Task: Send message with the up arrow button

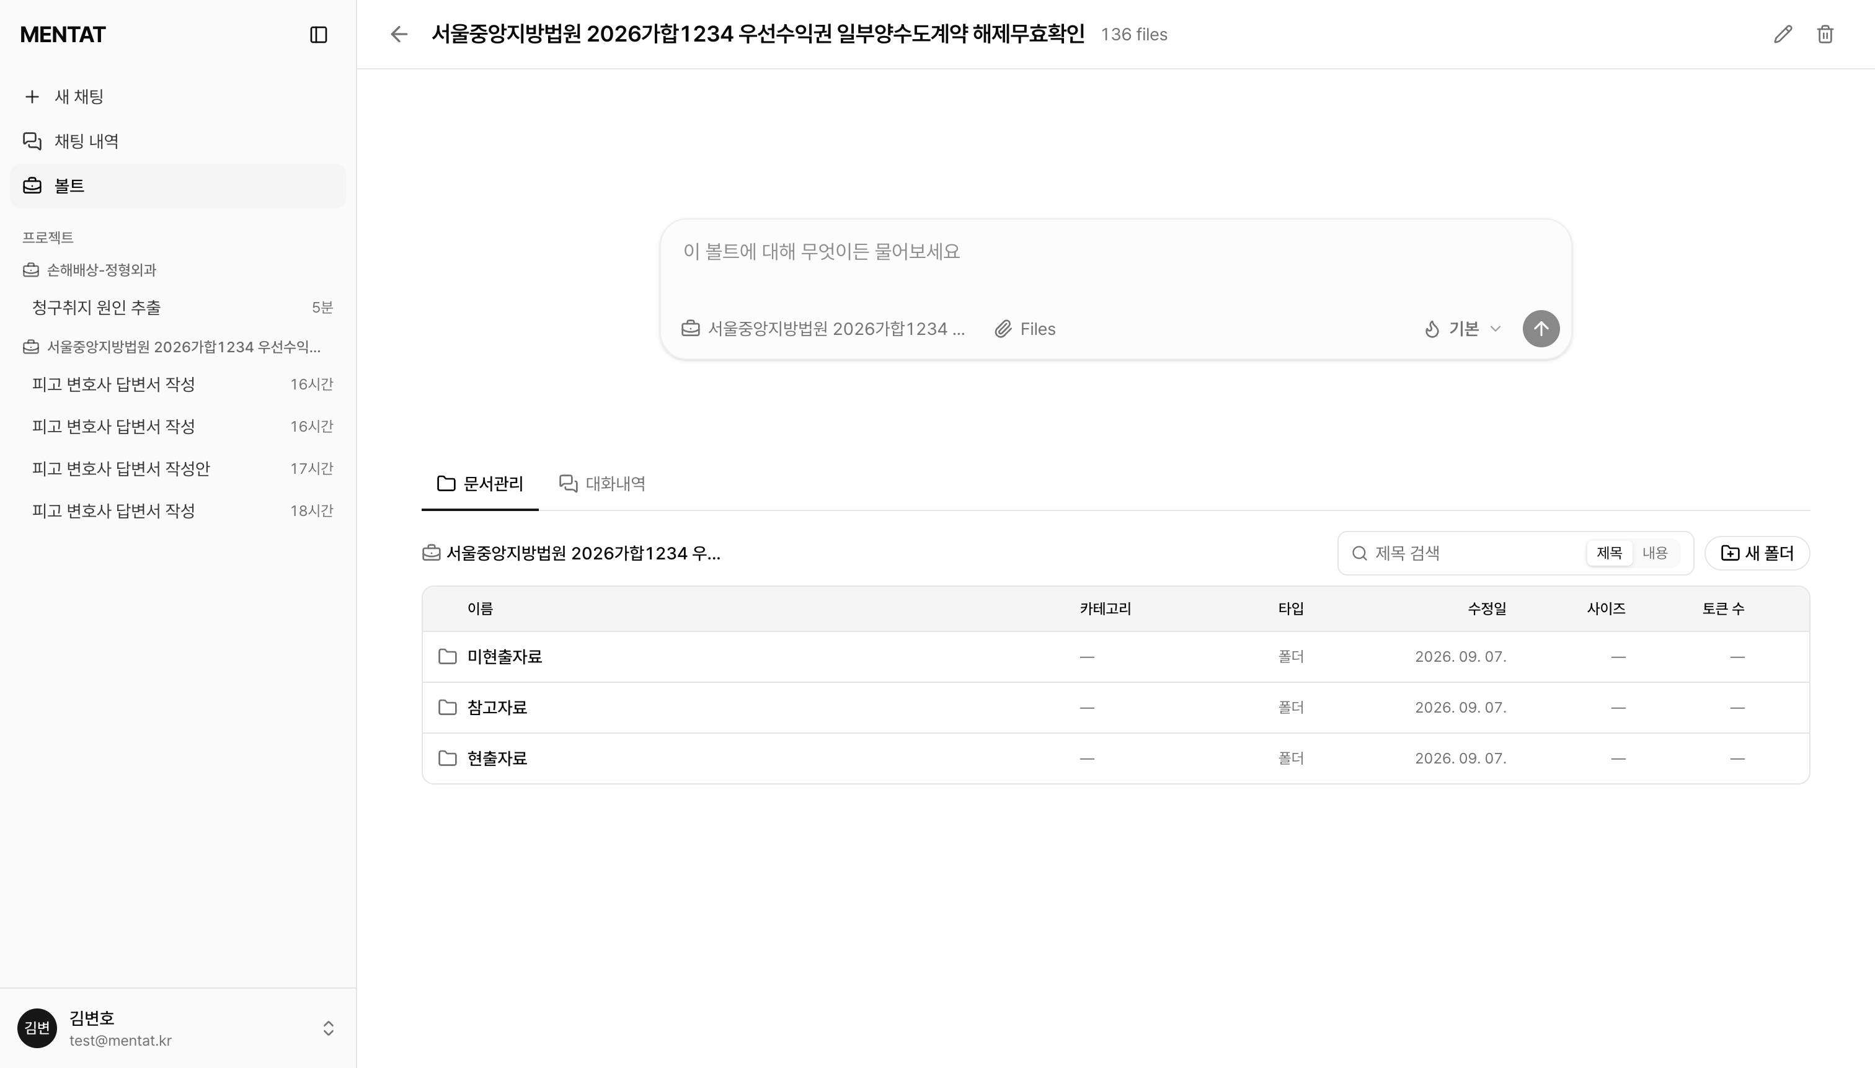Action: point(1541,329)
